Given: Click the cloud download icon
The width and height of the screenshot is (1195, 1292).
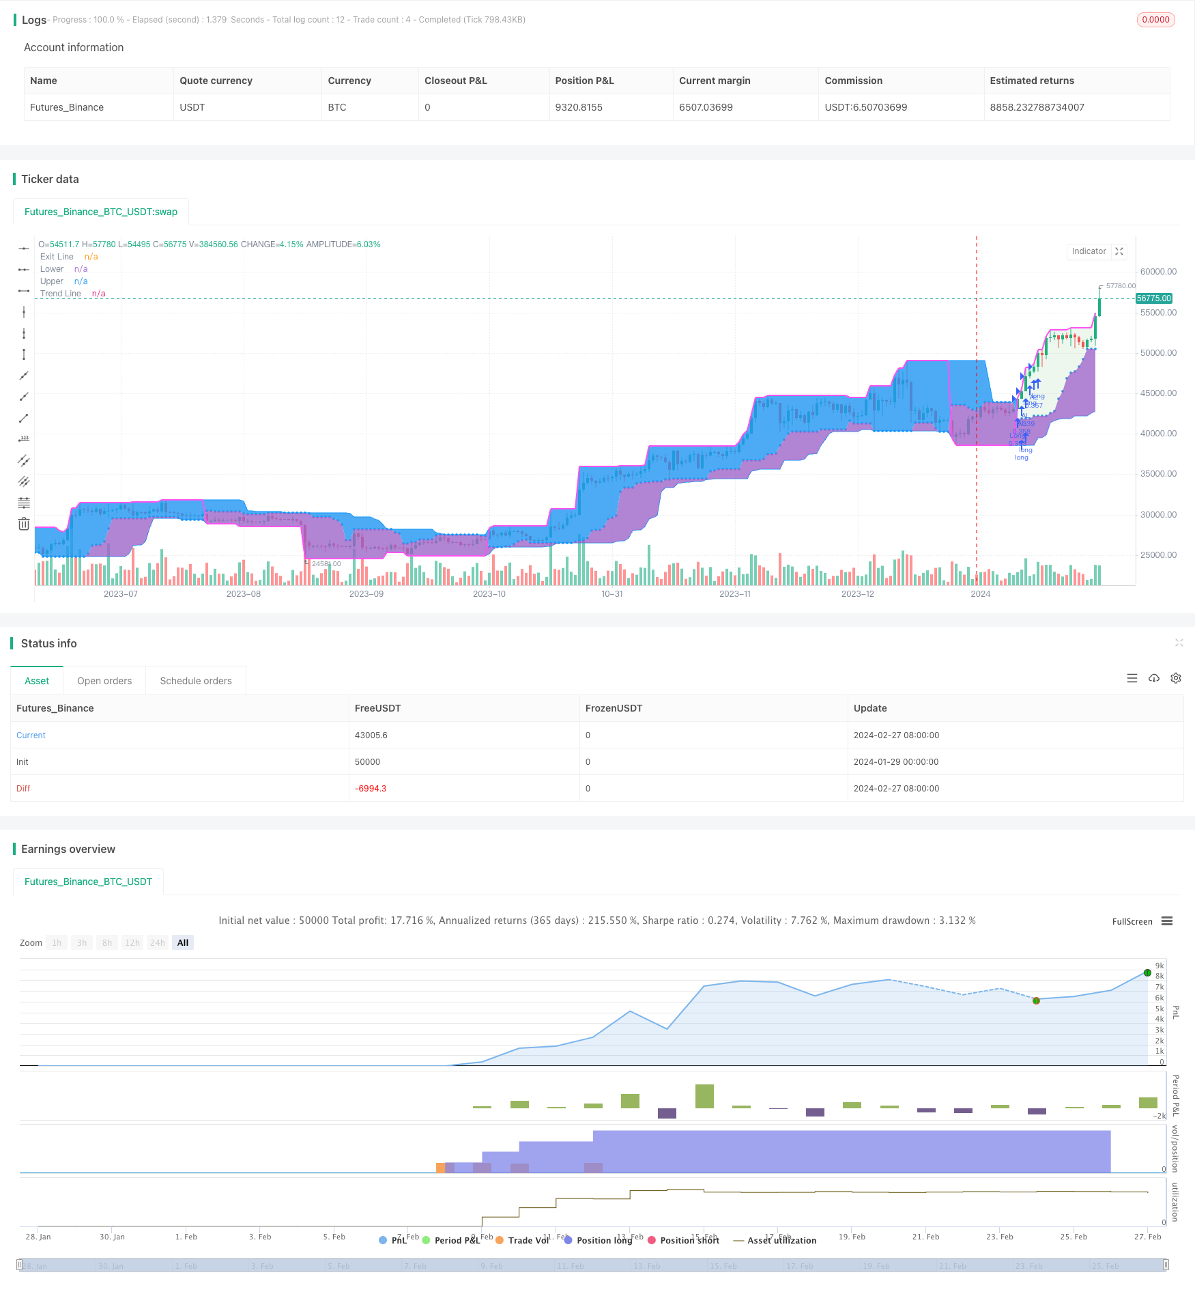Looking at the screenshot, I should [x=1154, y=678].
